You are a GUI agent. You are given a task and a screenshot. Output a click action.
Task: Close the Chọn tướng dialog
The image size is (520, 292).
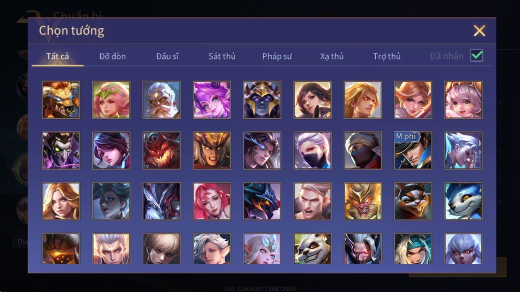pos(479,31)
